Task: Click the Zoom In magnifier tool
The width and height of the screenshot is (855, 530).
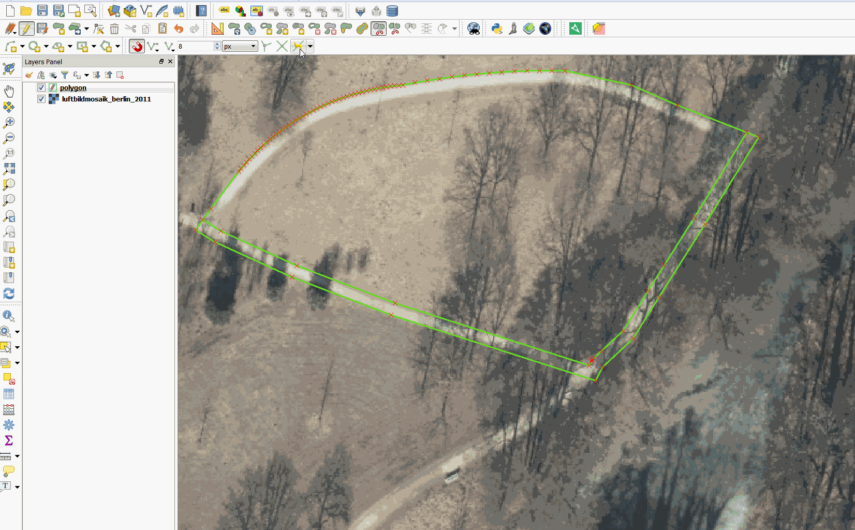Action: click(9, 123)
